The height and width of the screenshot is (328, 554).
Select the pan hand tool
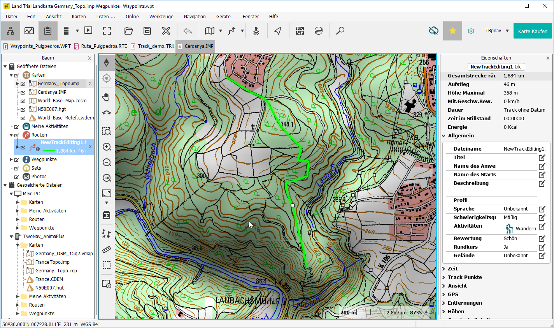click(x=107, y=97)
